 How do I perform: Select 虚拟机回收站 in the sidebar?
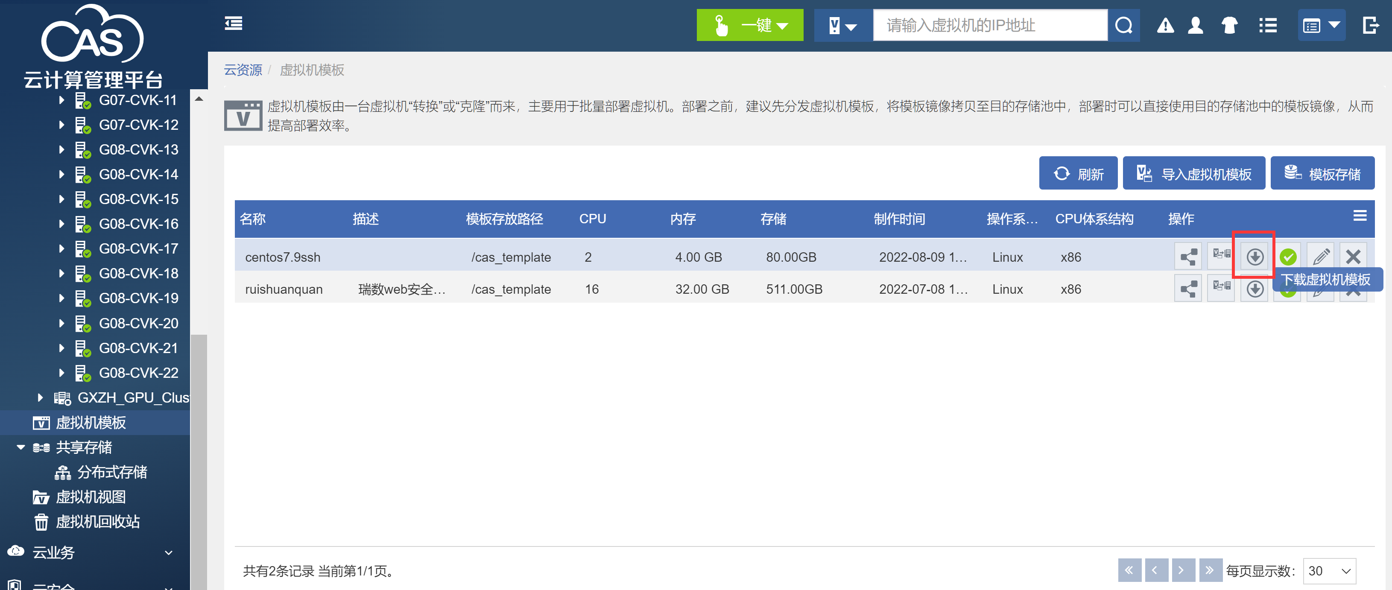97,522
